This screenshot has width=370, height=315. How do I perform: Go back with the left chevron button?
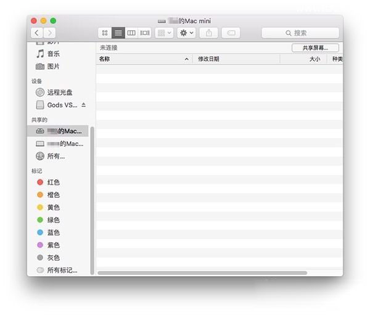pyautogui.click(x=37, y=33)
